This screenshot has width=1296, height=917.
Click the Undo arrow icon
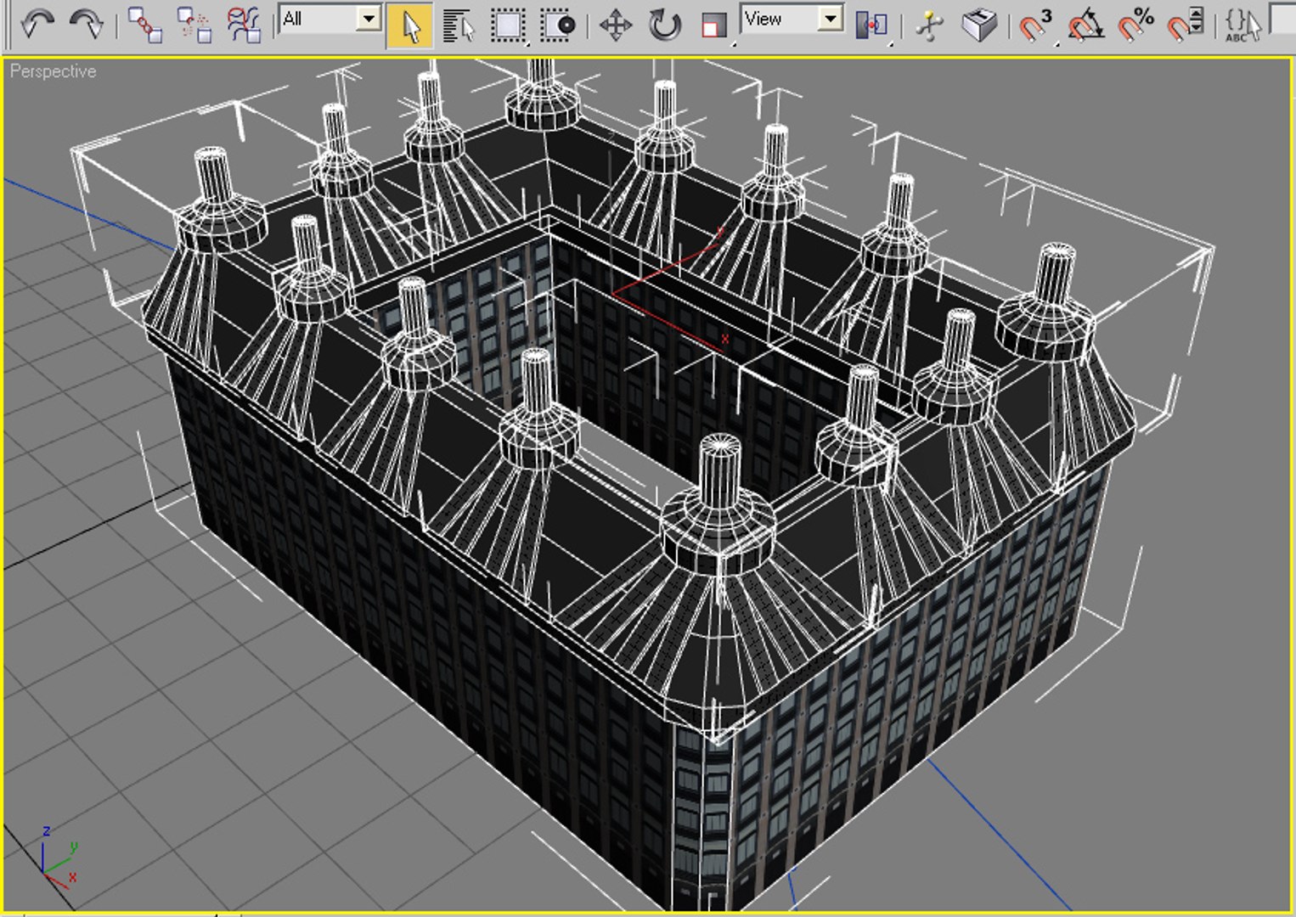tap(37, 24)
